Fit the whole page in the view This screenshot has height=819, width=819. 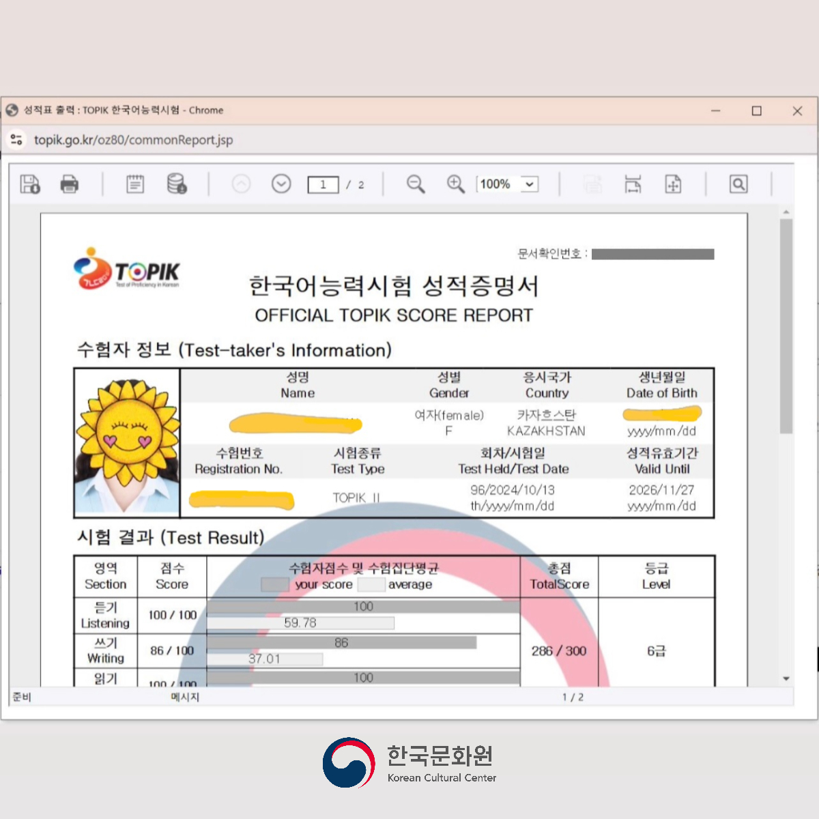coord(674,184)
